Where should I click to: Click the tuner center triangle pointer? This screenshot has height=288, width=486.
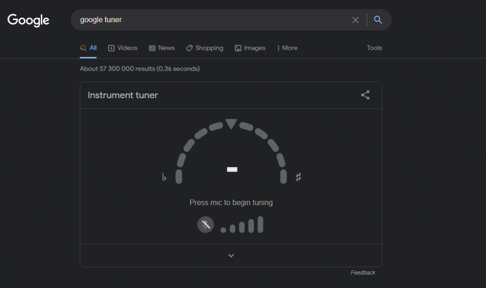(x=231, y=124)
